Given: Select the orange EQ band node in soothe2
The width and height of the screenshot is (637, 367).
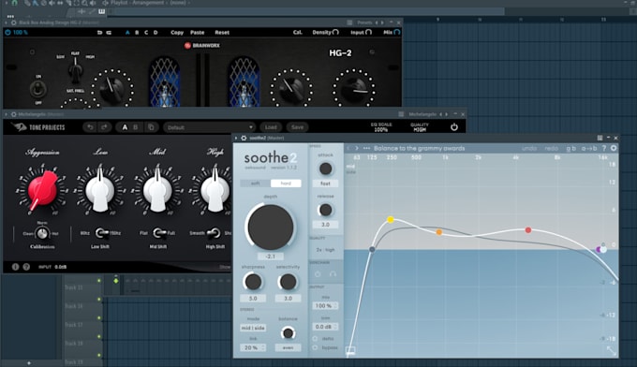Looking at the screenshot, I should pyautogui.click(x=439, y=232).
